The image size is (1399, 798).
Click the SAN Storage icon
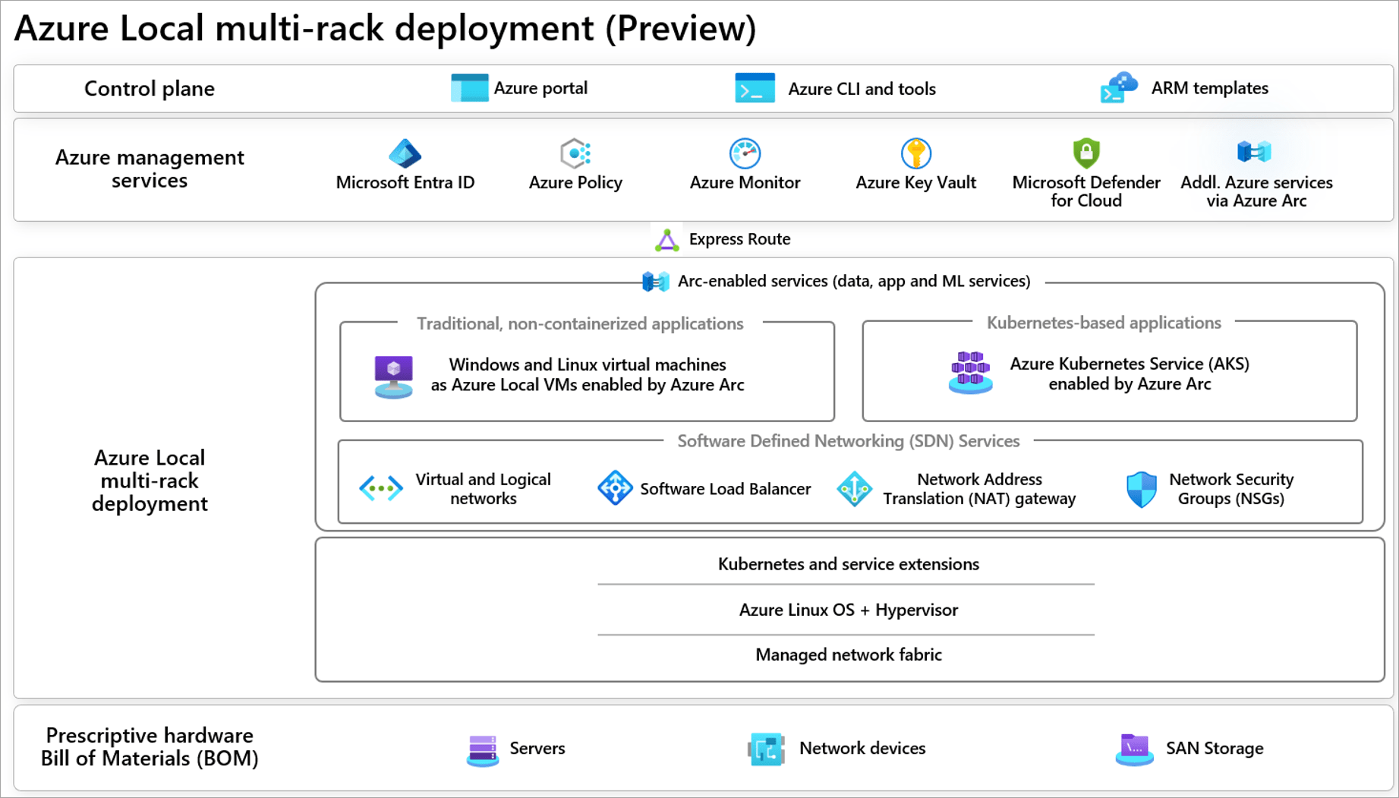pos(1134,749)
